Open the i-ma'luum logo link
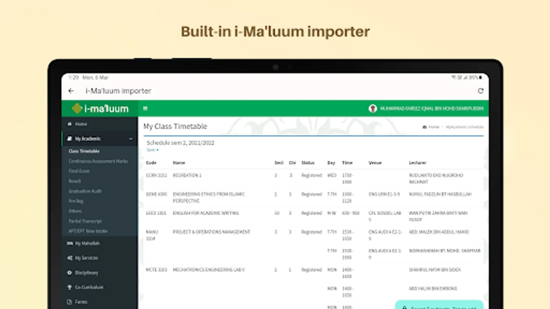The image size is (550, 309). point(100,108)
